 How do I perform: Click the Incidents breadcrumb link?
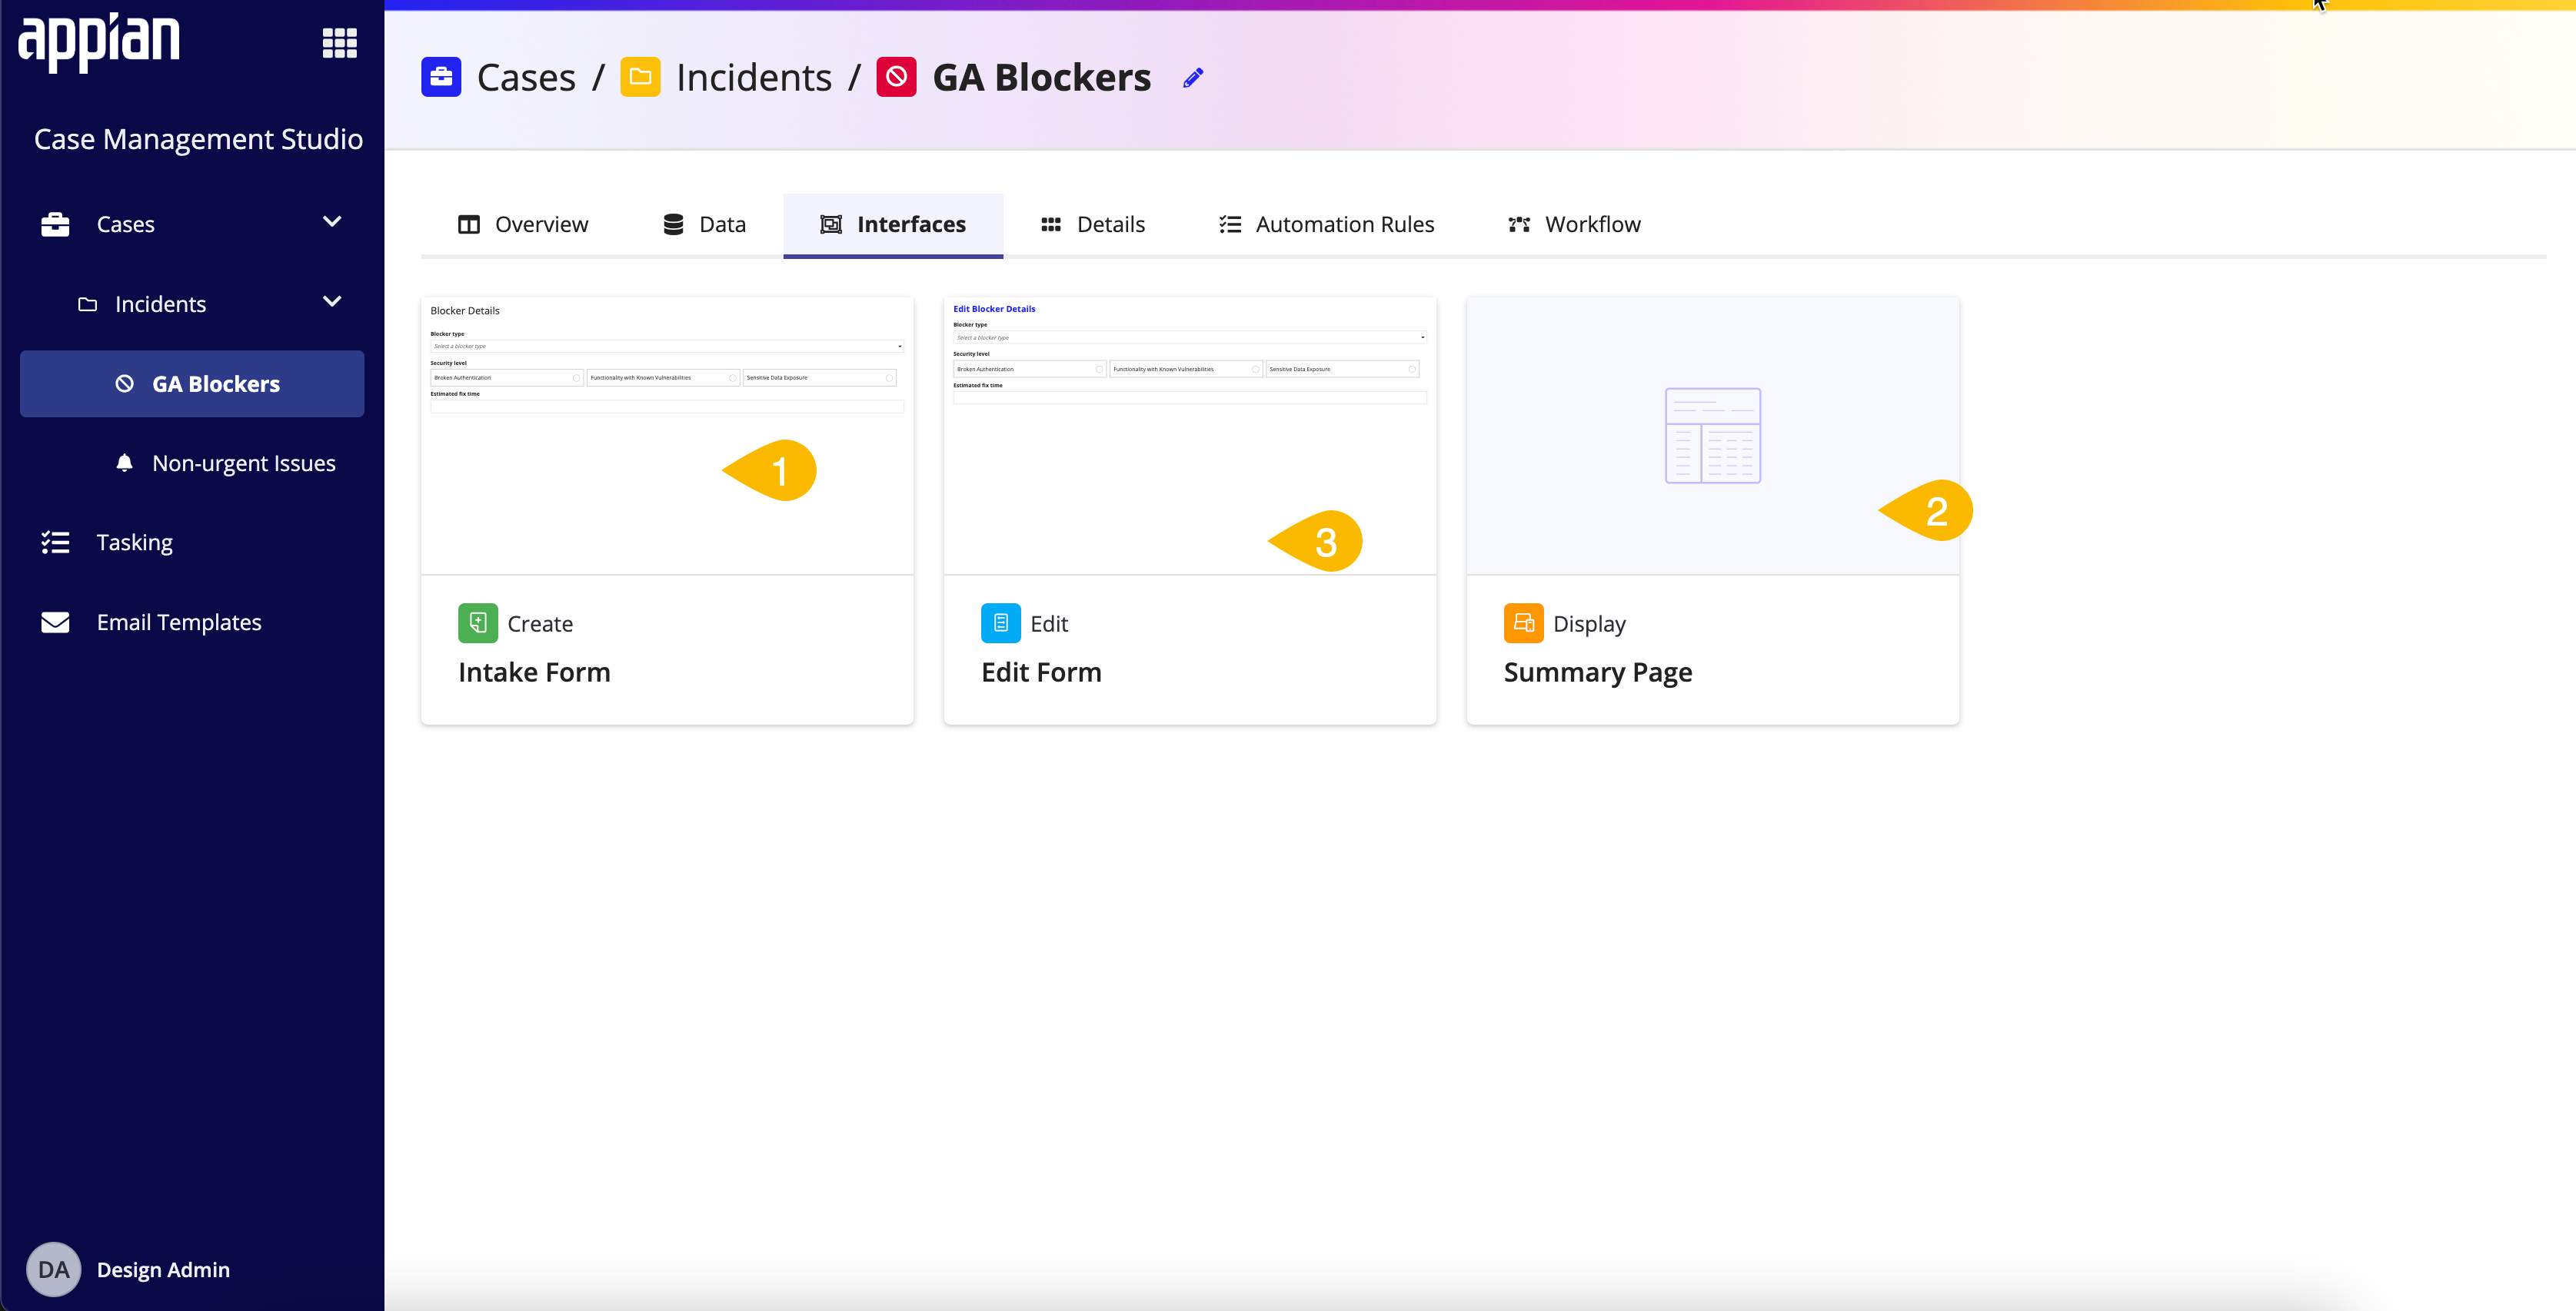pyautogui.click(x=754, y=77)
